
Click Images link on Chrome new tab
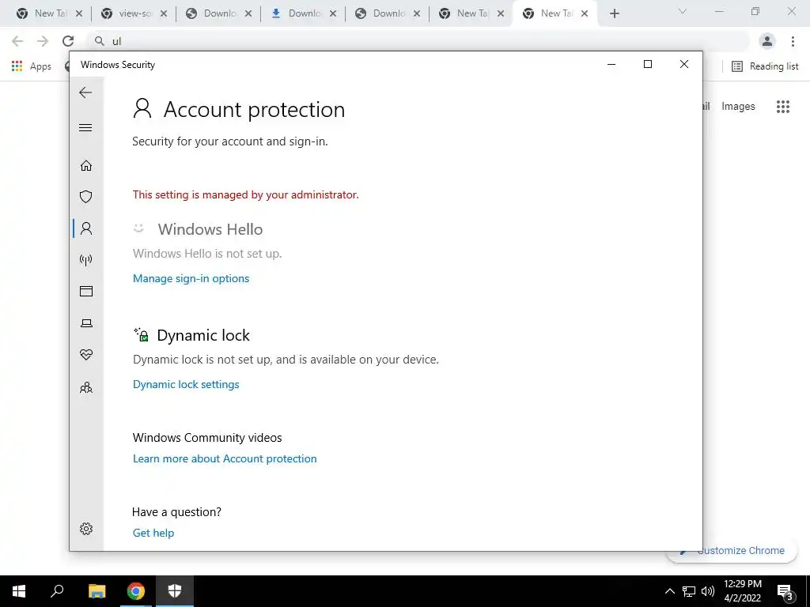(738, 107)
